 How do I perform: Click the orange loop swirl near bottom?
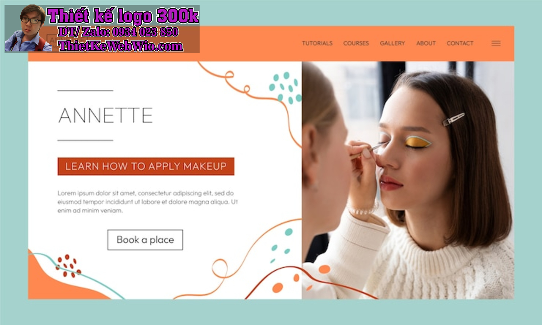click(x=220, y=269)
